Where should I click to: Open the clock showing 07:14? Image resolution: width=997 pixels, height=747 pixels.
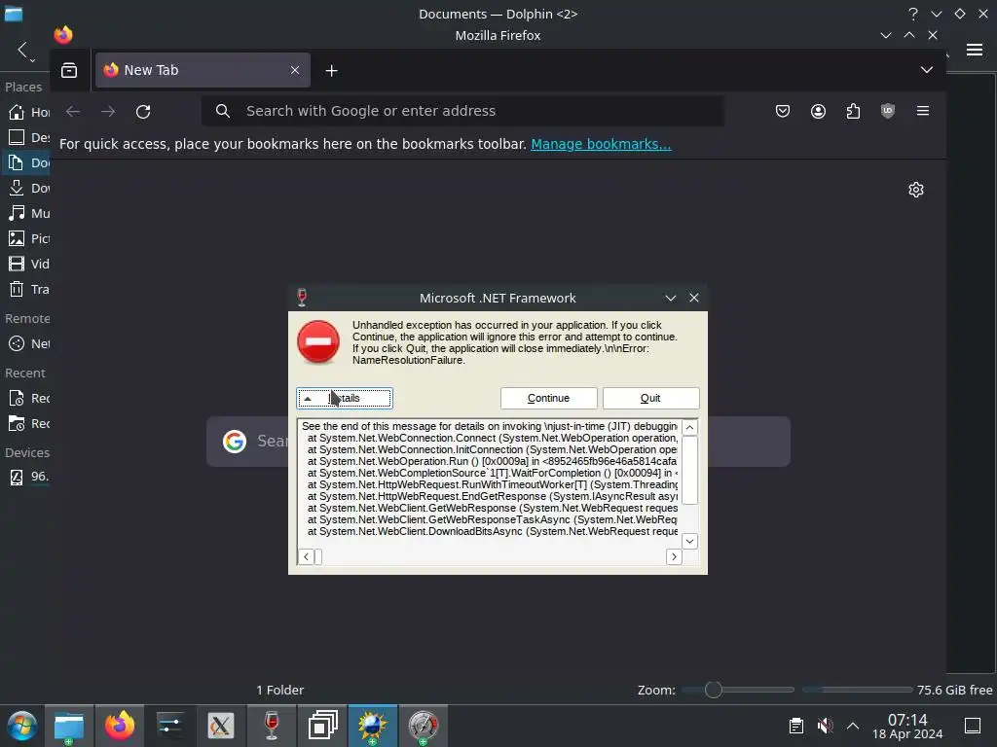coord(907,726)
